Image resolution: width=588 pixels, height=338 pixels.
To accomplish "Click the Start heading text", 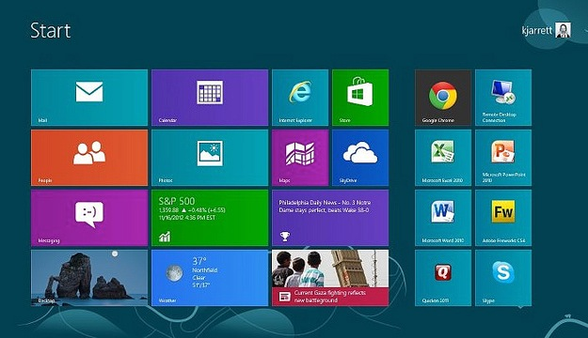I will tap(50, 30).
